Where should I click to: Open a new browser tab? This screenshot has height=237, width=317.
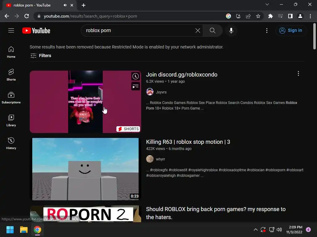(x=84, y=5)
